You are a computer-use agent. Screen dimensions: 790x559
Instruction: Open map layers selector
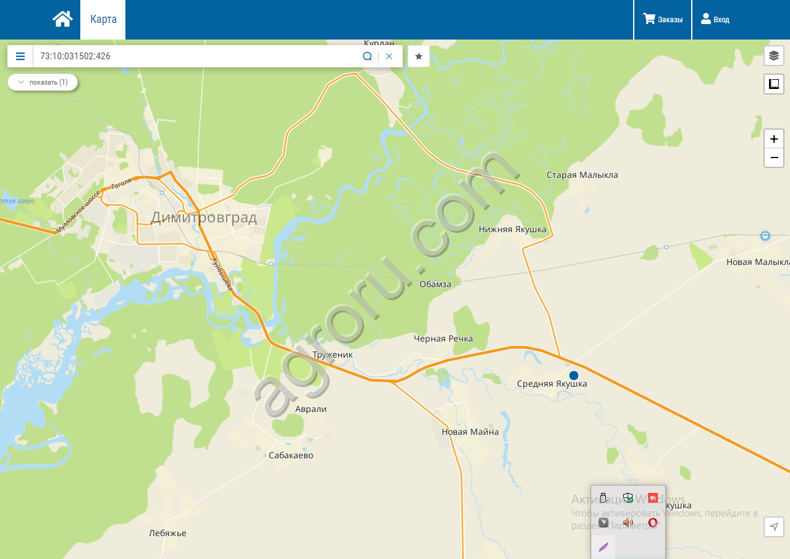click(x=774, y=56)
